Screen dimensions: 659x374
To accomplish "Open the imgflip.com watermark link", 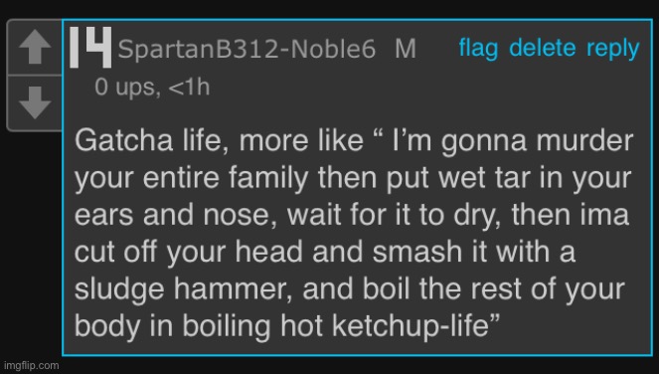I will coord(32,365).
